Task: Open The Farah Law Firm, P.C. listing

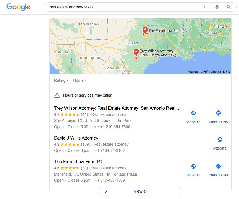Action: pyautogui.click(x=79, y=162)
